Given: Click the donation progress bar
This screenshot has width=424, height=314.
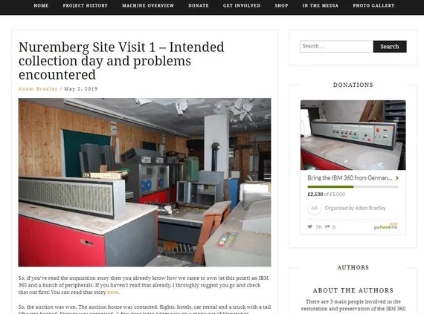Looking at the screenshot, I should point(353,186).
